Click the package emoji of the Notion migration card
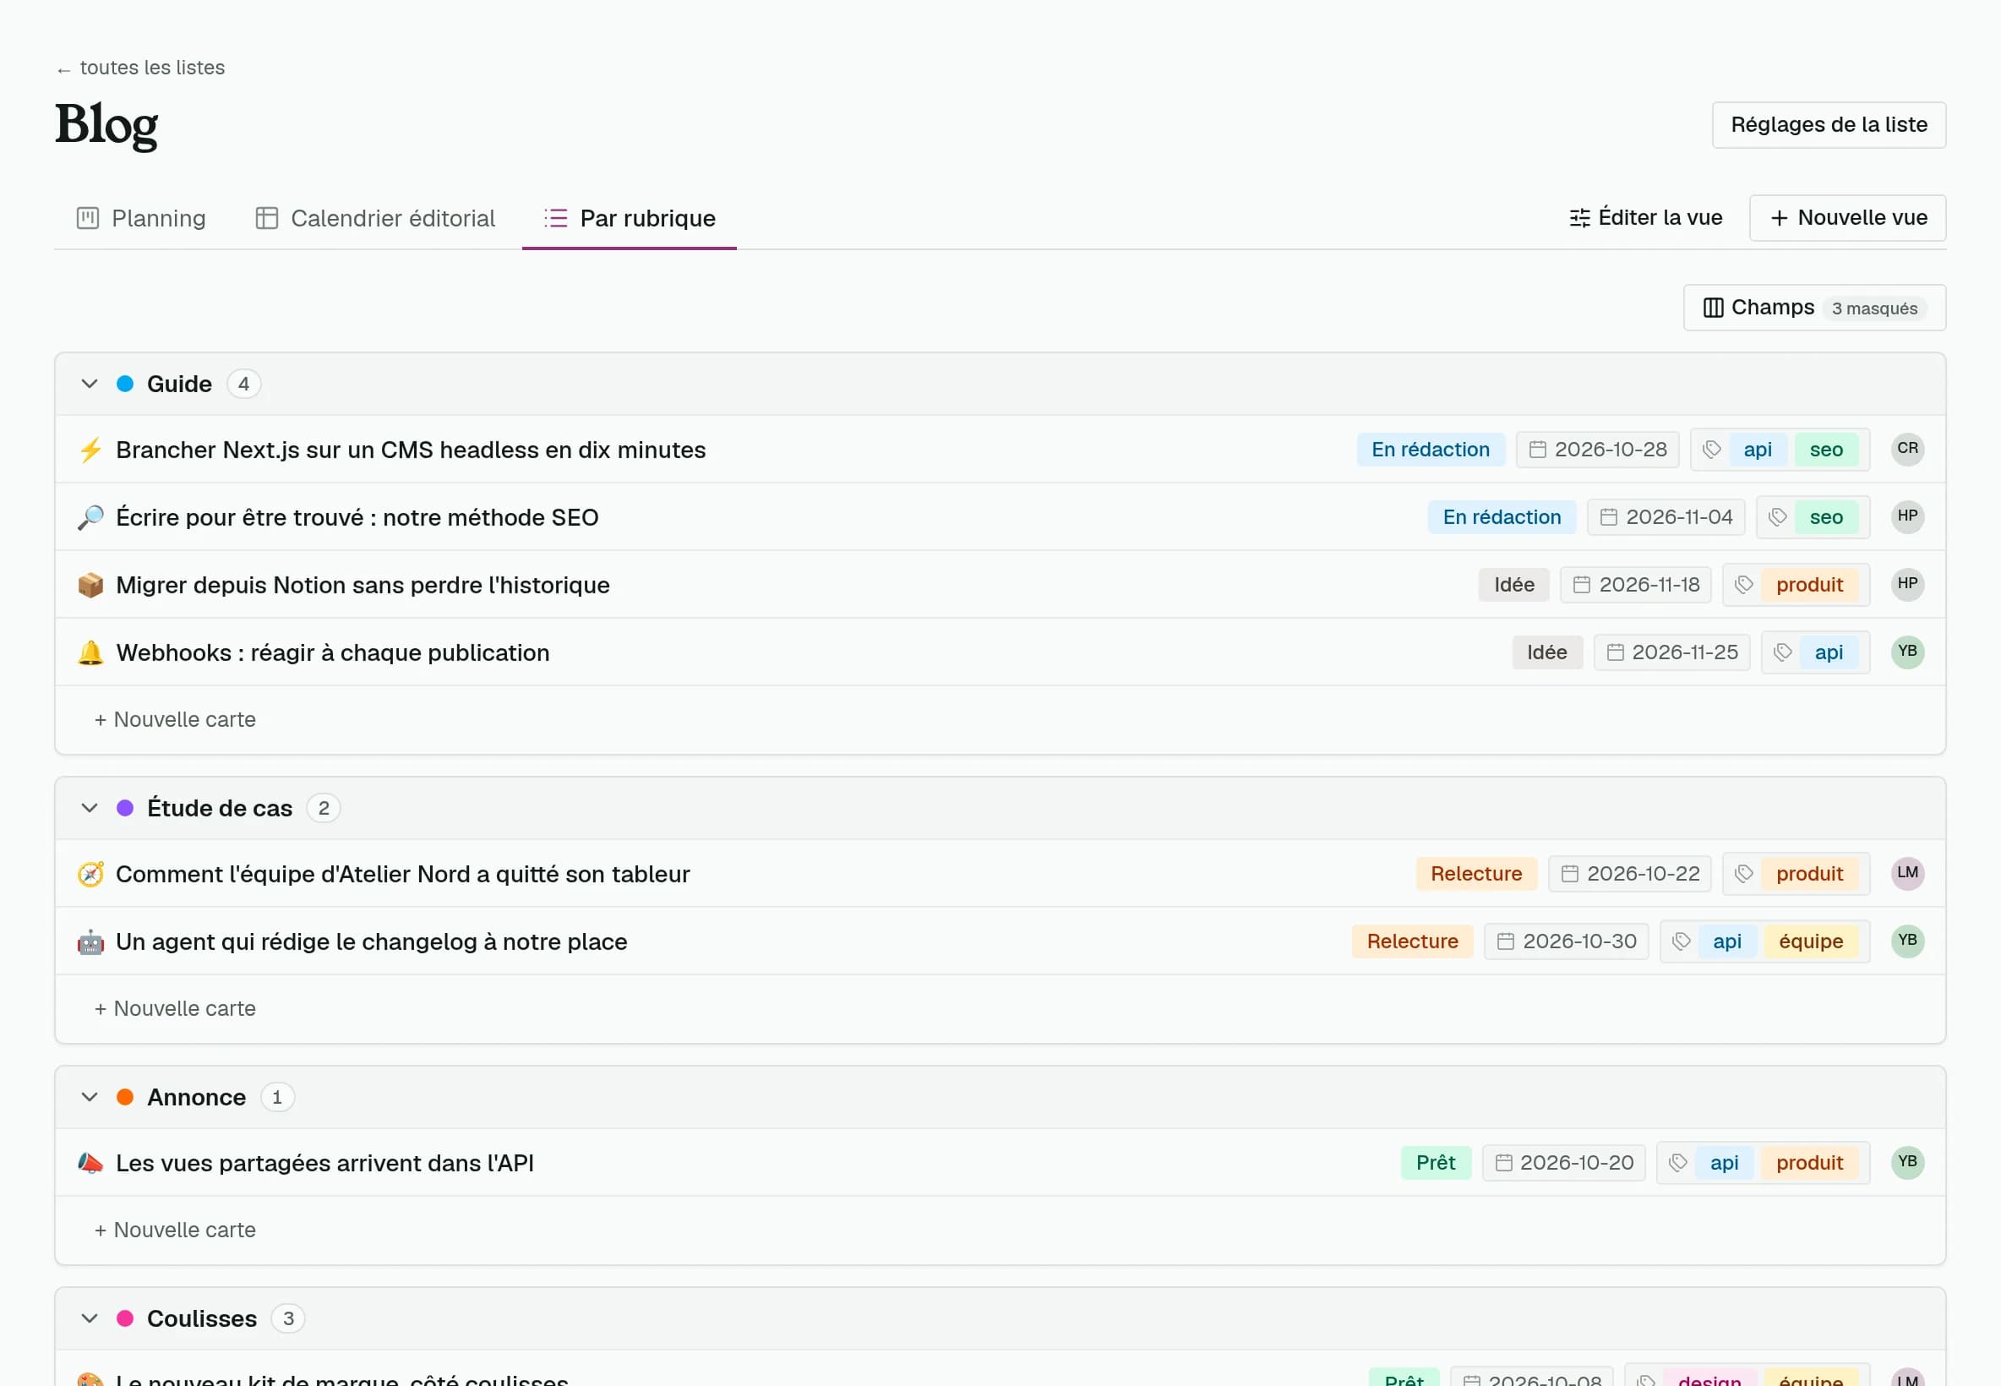 pos(90,586)
